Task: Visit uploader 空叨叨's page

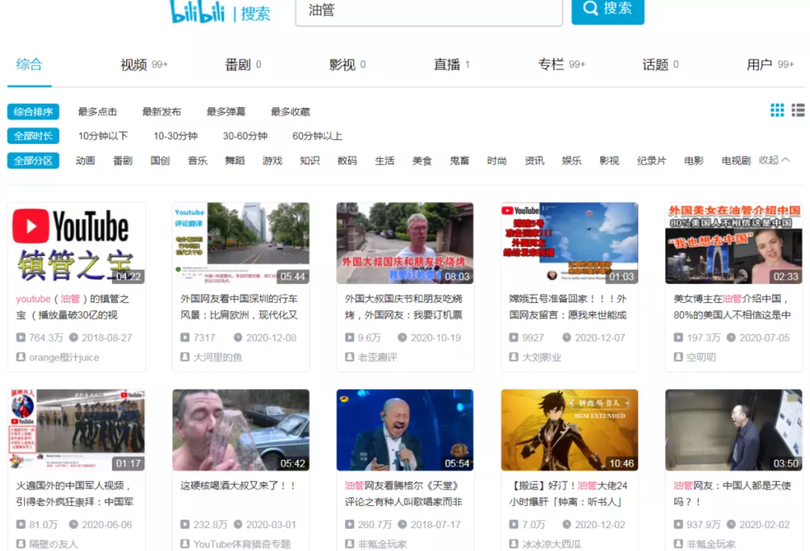Action: pyautogui.click(x=701, y=357)
